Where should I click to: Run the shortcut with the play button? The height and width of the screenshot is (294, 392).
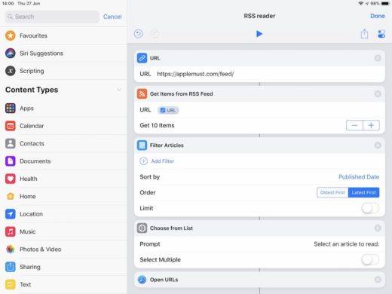click(x=259, y=34)
